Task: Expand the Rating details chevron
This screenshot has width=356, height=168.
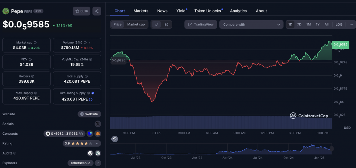Action: coord(97,143)
